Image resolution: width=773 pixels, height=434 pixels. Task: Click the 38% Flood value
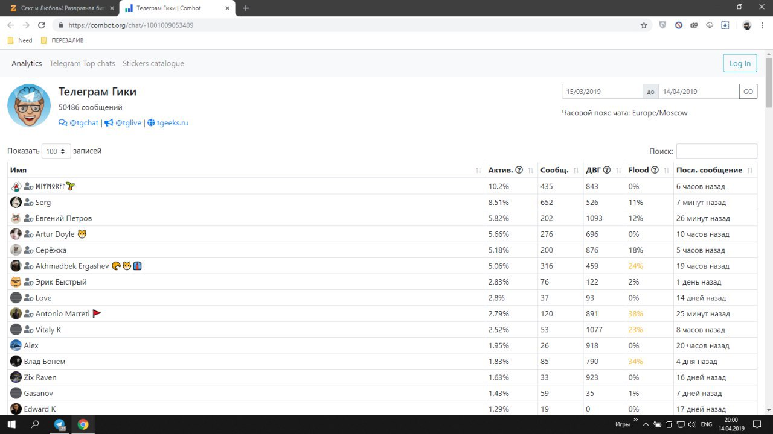click(635, 314)
